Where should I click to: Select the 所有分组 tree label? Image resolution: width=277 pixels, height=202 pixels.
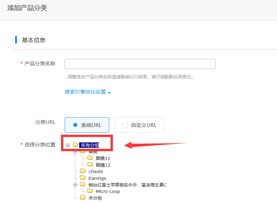pos(89,145)
